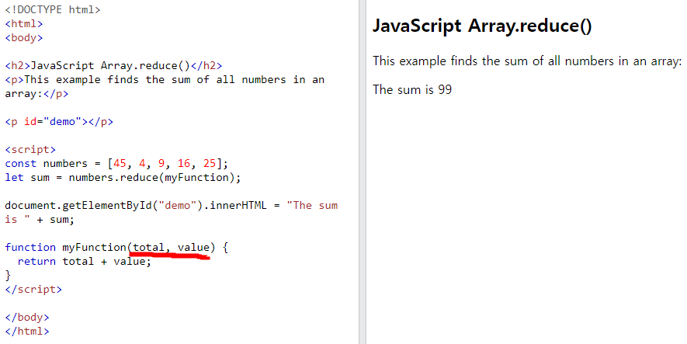Click the number 45 in the numbers array
The height and width of the screenshot is (344, 687).
(120, 163)
